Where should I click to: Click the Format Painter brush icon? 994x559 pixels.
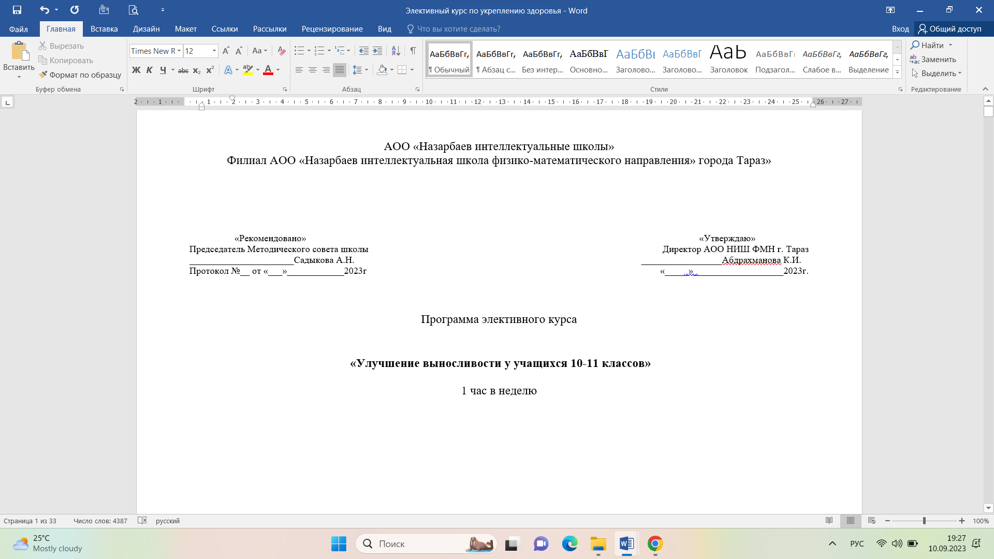click(x=43, y=75)
